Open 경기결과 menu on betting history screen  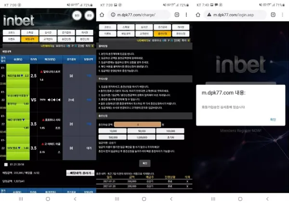[66, 32]
